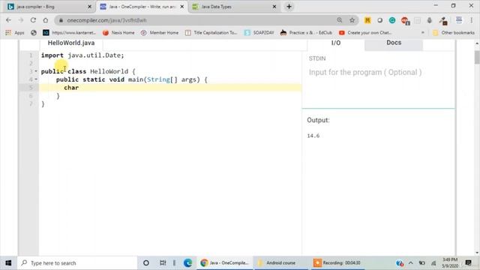The height and width of the screenshot is (270, 480).
Task: Close the java compiler - Bing tab
Action: coord(90,7)
